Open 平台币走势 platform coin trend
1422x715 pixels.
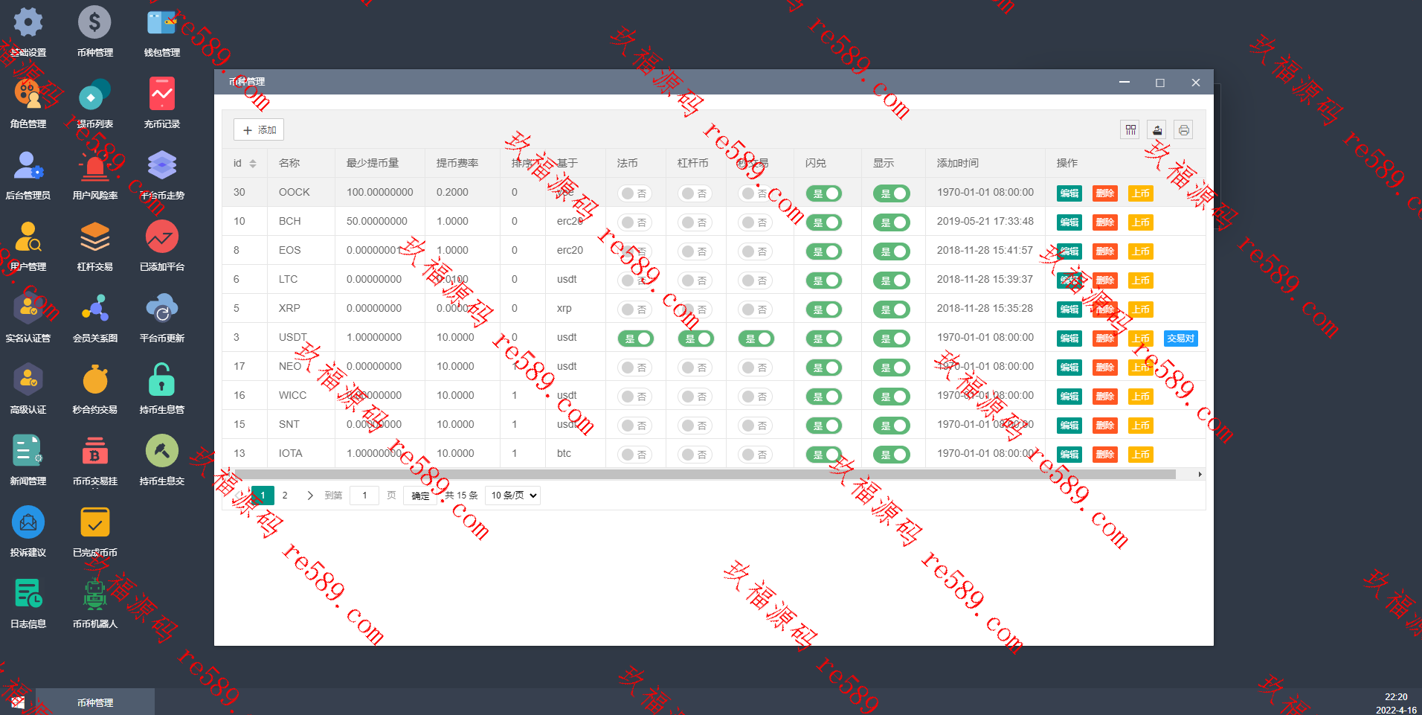[162, 174]
